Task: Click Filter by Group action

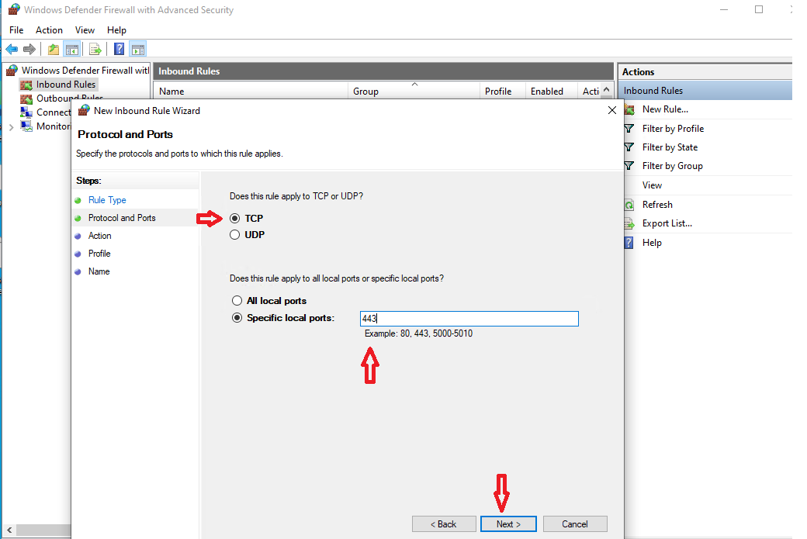Action: pyautogui.click(x=672, y=166)
